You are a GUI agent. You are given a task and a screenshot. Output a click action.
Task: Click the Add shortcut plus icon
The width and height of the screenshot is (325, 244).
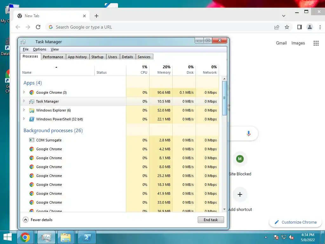pyautogui.click(x=240, y=194)
